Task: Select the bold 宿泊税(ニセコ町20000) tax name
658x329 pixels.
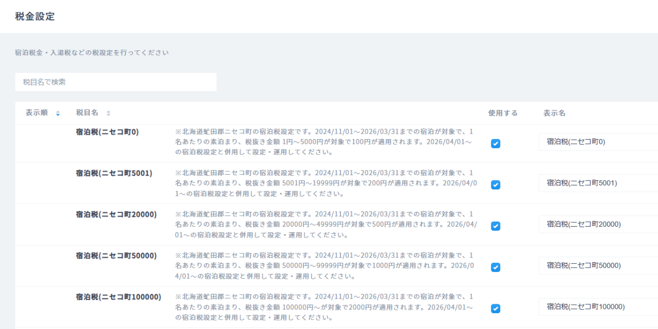Action: pyautogui.click(x=116, y=214)
